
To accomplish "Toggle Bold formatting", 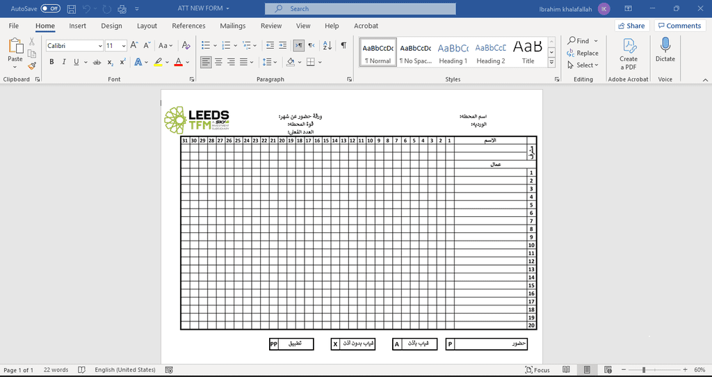I will coord(51,62).
